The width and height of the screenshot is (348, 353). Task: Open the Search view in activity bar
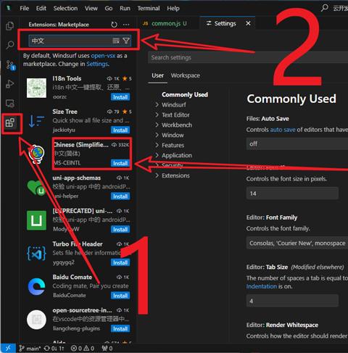pyautogui.click(x=10, y=45)
